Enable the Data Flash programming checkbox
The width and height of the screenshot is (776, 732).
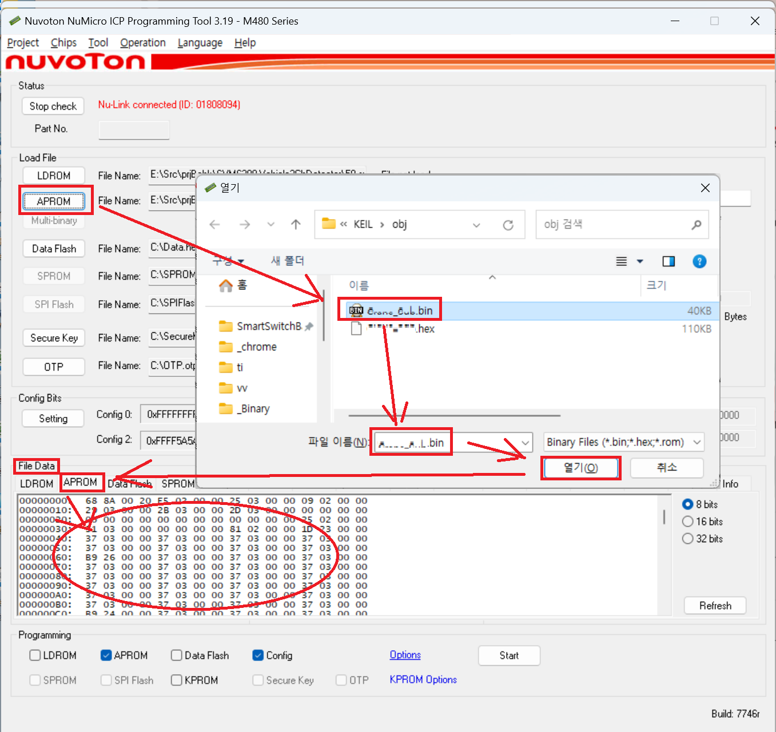tap(177, 655)
